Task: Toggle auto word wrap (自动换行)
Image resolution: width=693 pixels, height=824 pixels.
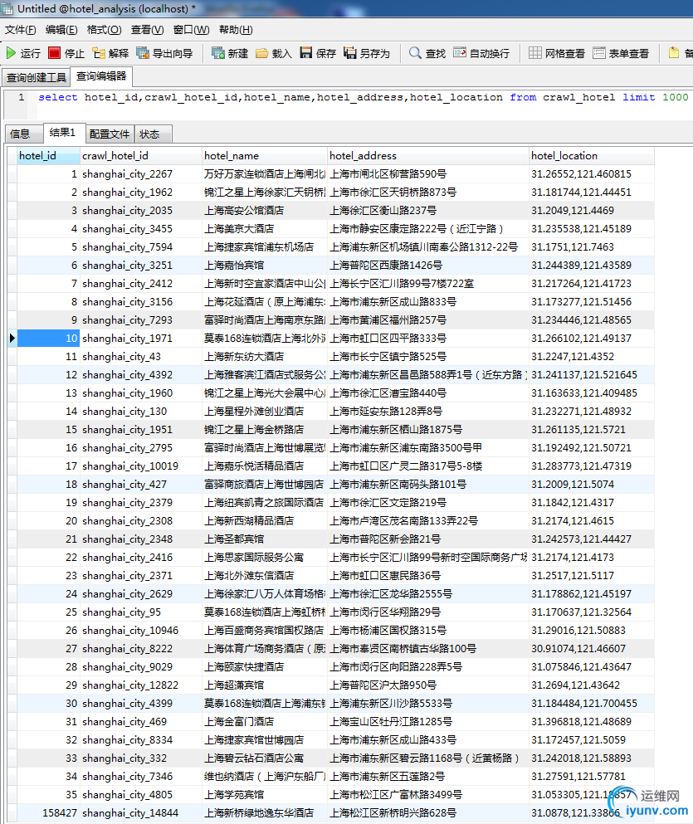Action: point(481,53)
